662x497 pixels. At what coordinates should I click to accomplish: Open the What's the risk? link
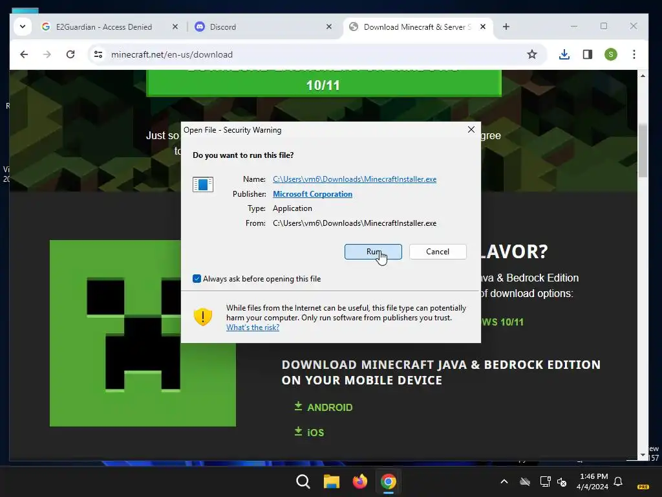tap(253, 327)
